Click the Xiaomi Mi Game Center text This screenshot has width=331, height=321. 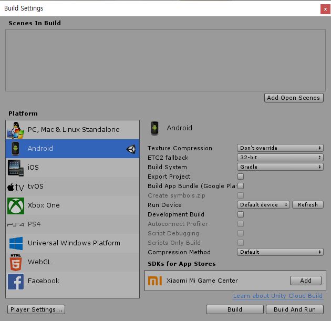coord(202,281)
